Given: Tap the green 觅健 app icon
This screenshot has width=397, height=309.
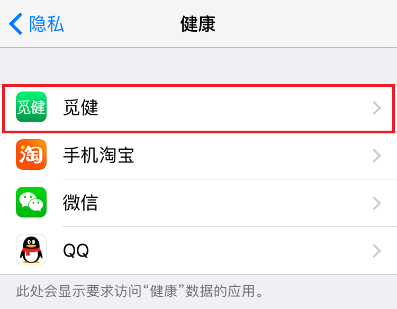Looking at the screenshot, I should pyautogui.click(x=31, y=107).
